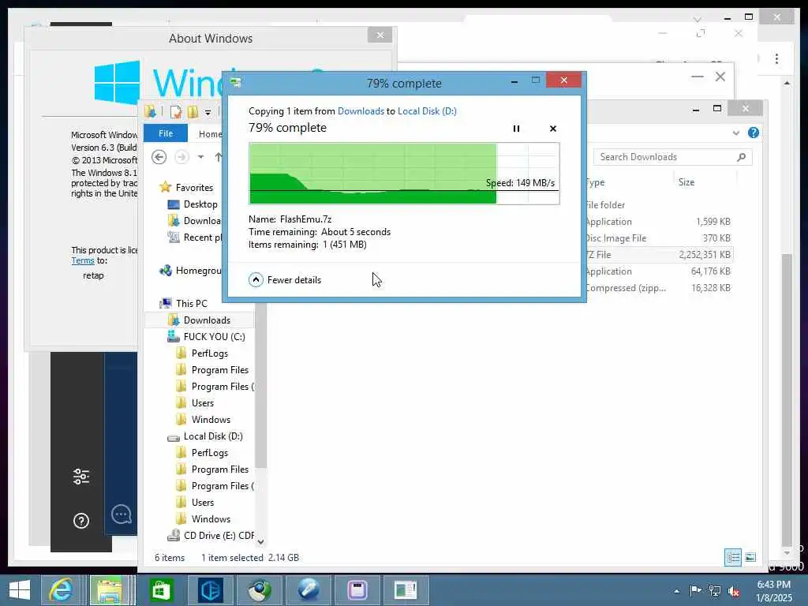Show hidden tray icons arrow
Viewport: 808px width, 606px height.
[x=676, y=591]
